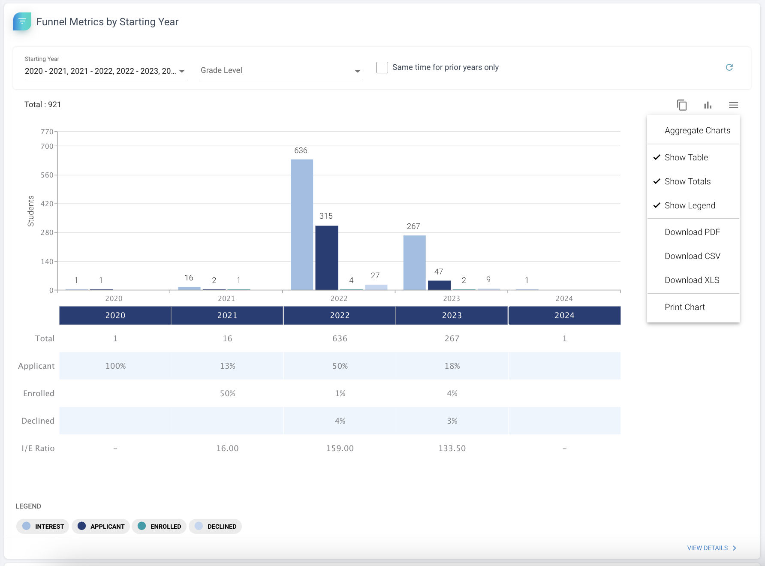Viewport: 765px width, 566px height.
Task: Click the Declined row label
Action: [38, 421]
